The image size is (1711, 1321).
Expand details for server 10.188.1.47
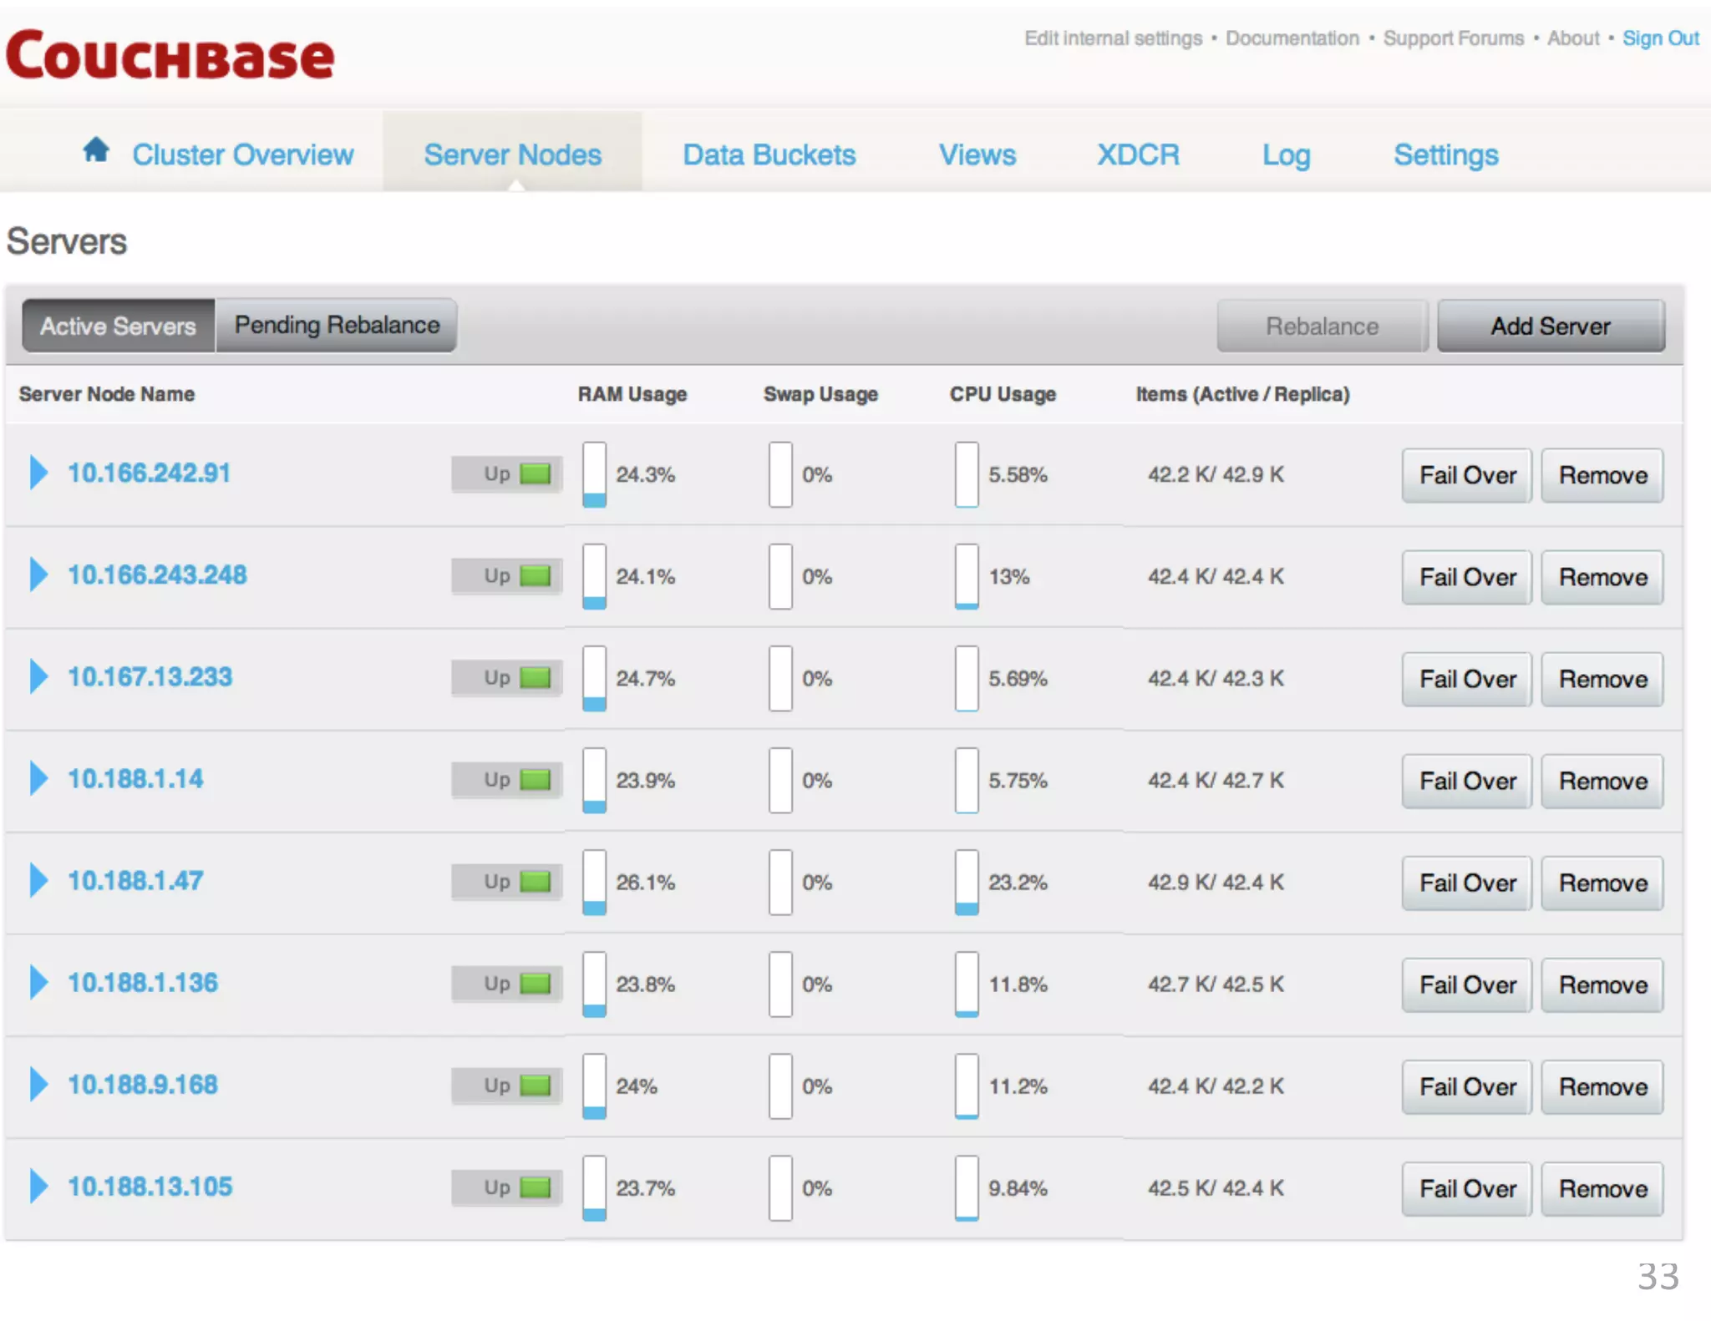tap(38, 879)
